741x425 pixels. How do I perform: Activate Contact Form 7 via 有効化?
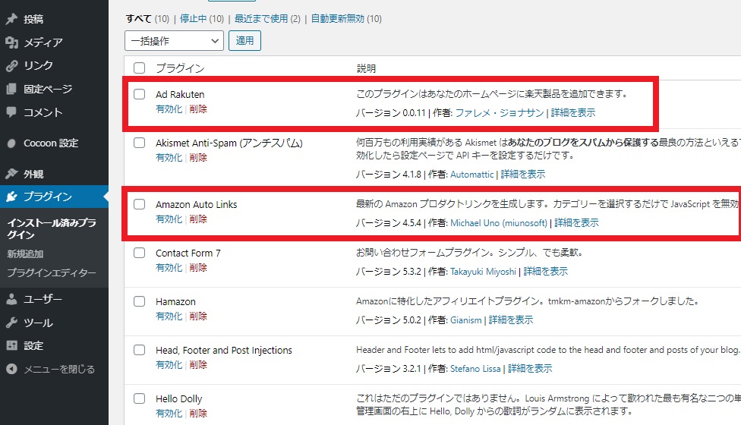(169, 268)
